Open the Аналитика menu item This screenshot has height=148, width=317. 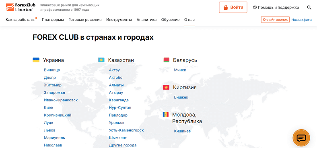click(x=146, y=20)
